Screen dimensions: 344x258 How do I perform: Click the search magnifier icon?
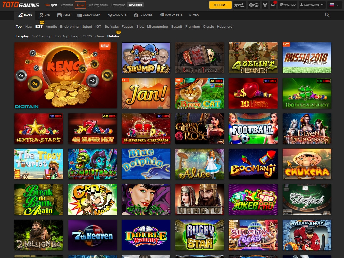[x=327, y=15]
